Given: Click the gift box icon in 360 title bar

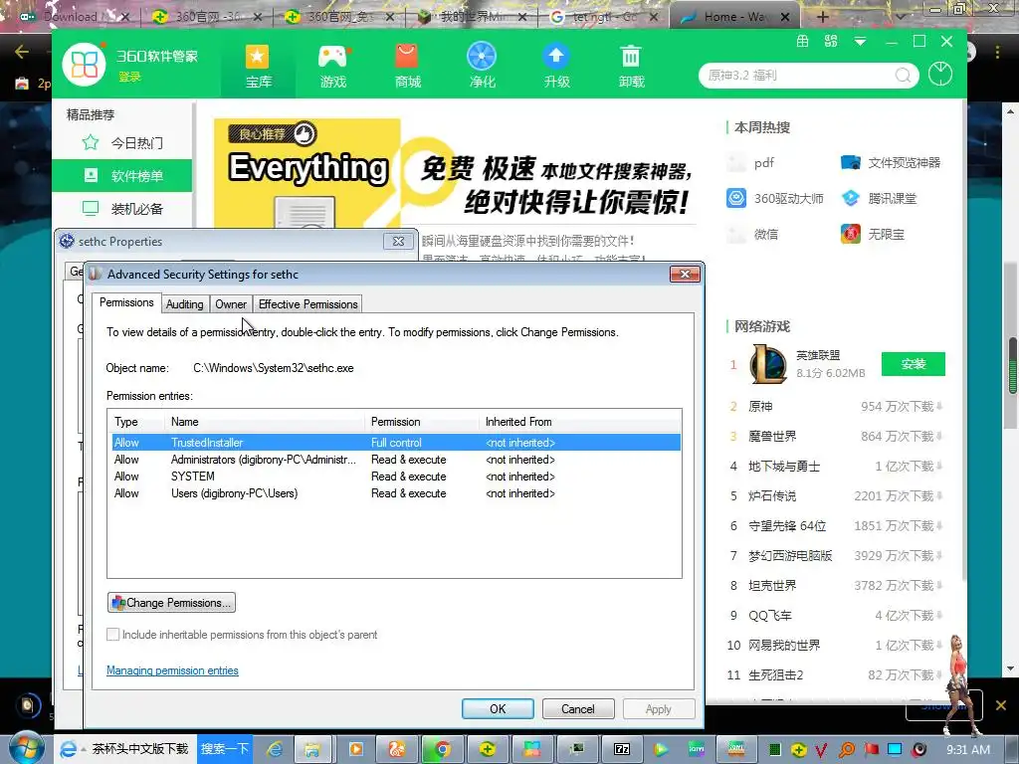Looking at the screenshot, I should (803, 42).
